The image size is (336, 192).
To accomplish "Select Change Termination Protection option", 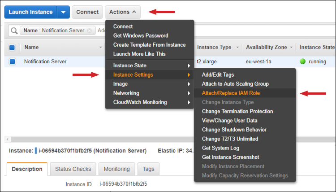I will (x=237, y=111).
